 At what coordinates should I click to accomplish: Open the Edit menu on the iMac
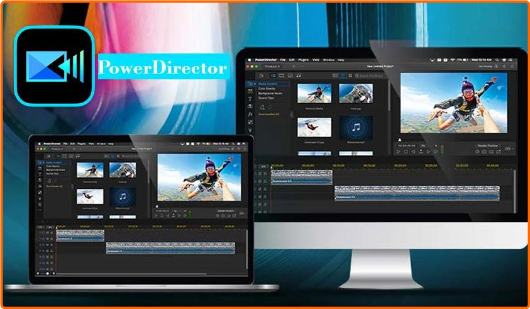pyautogui.click(x=292, y=60)
